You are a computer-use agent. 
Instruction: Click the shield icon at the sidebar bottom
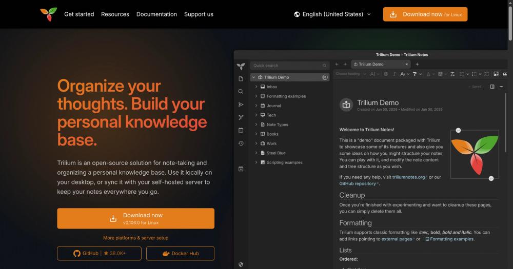pos(241,265)
